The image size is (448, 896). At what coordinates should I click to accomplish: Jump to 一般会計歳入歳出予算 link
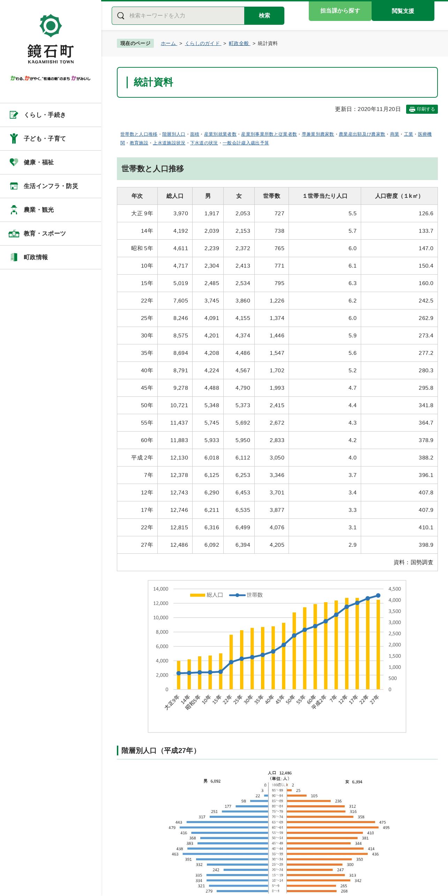(x=246, y=143)
